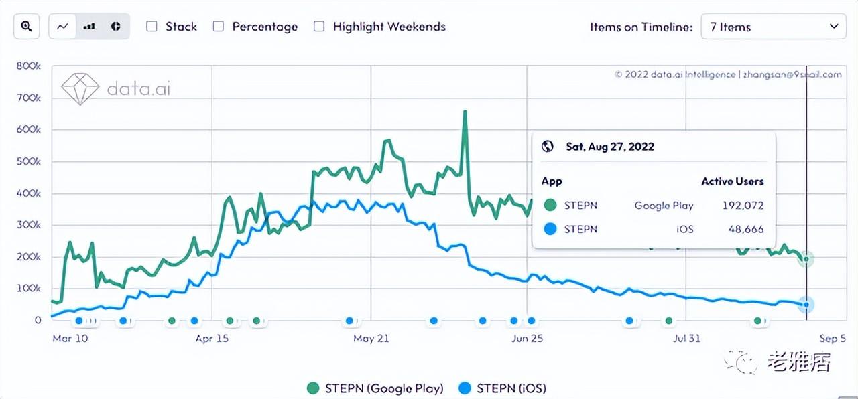Click the blue STEPN dot in tooltip
Screen dimensions: 858x399
550,229
